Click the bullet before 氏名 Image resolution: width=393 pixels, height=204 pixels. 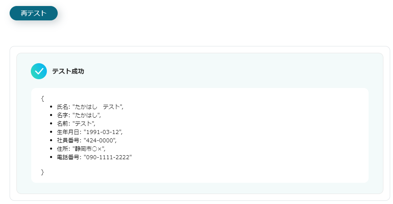click(51, 107)
